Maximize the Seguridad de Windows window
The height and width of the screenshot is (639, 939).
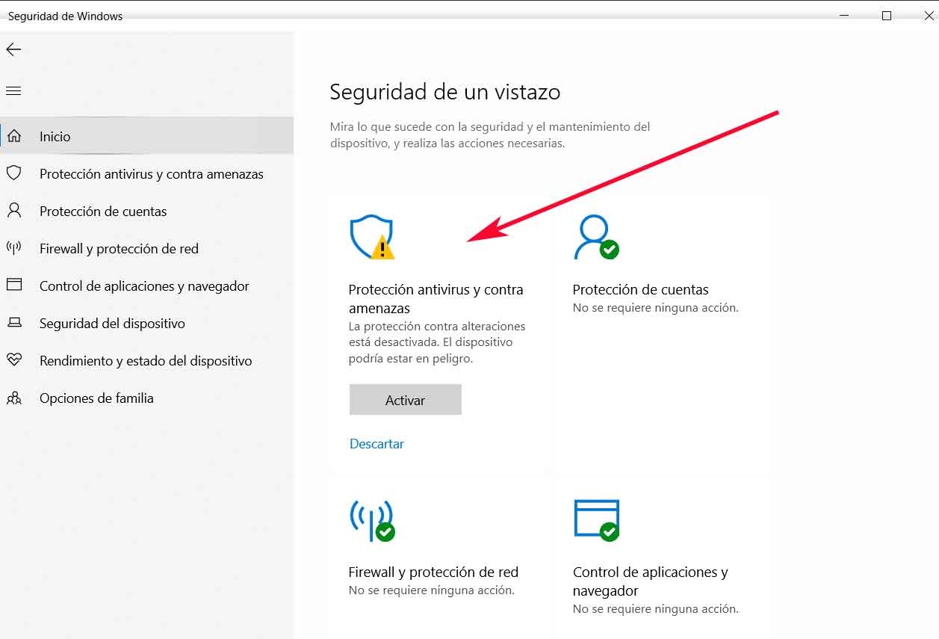pyautogui.click(x=887, y=16)
